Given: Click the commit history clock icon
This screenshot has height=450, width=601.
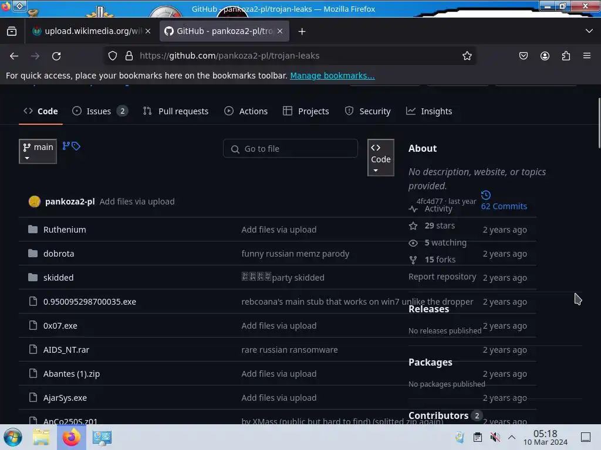Looking at the screenshot, I should (x=485, y=195).
